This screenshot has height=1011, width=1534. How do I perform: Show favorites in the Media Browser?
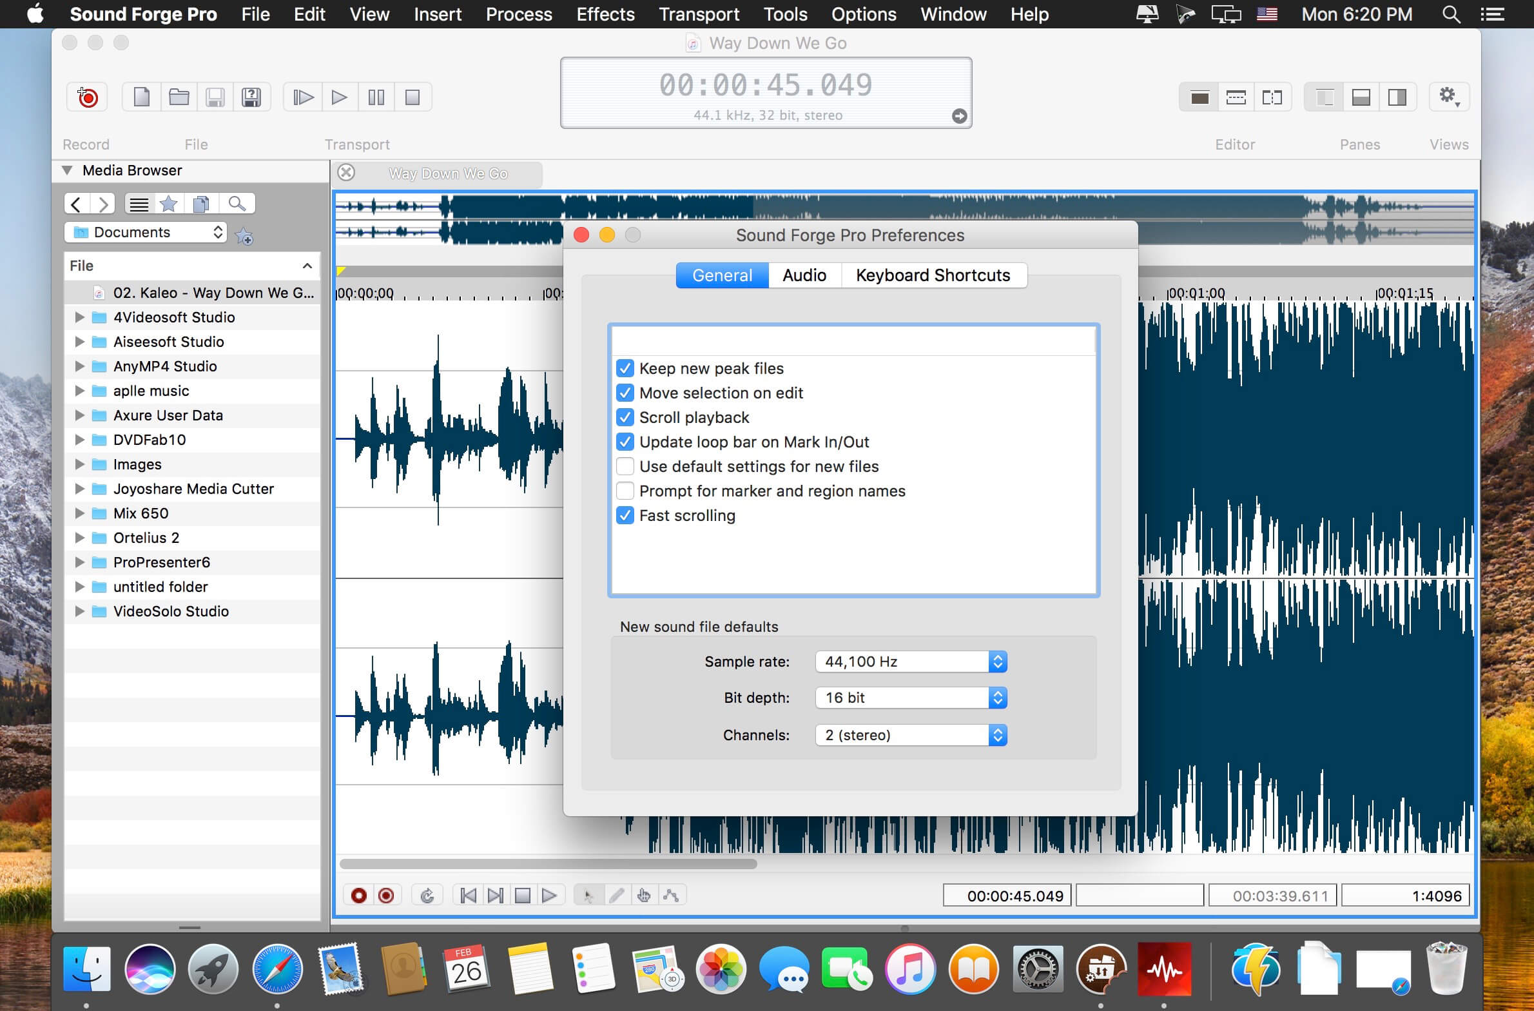pyautogui.click(x=169, y=204)
